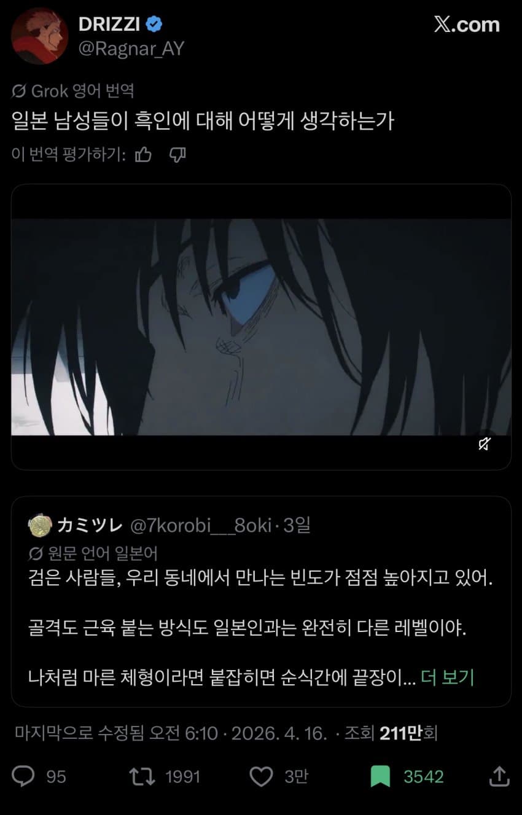
Task: Play the anime video thumbnail
Action: [x=261, y=327]
